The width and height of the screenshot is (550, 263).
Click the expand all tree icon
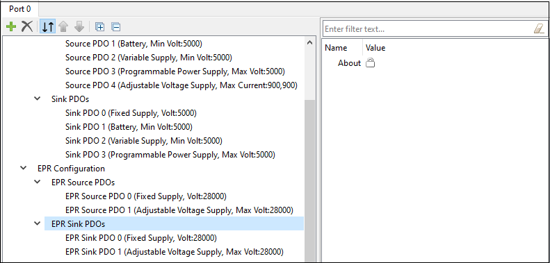[x=99, y=26]
